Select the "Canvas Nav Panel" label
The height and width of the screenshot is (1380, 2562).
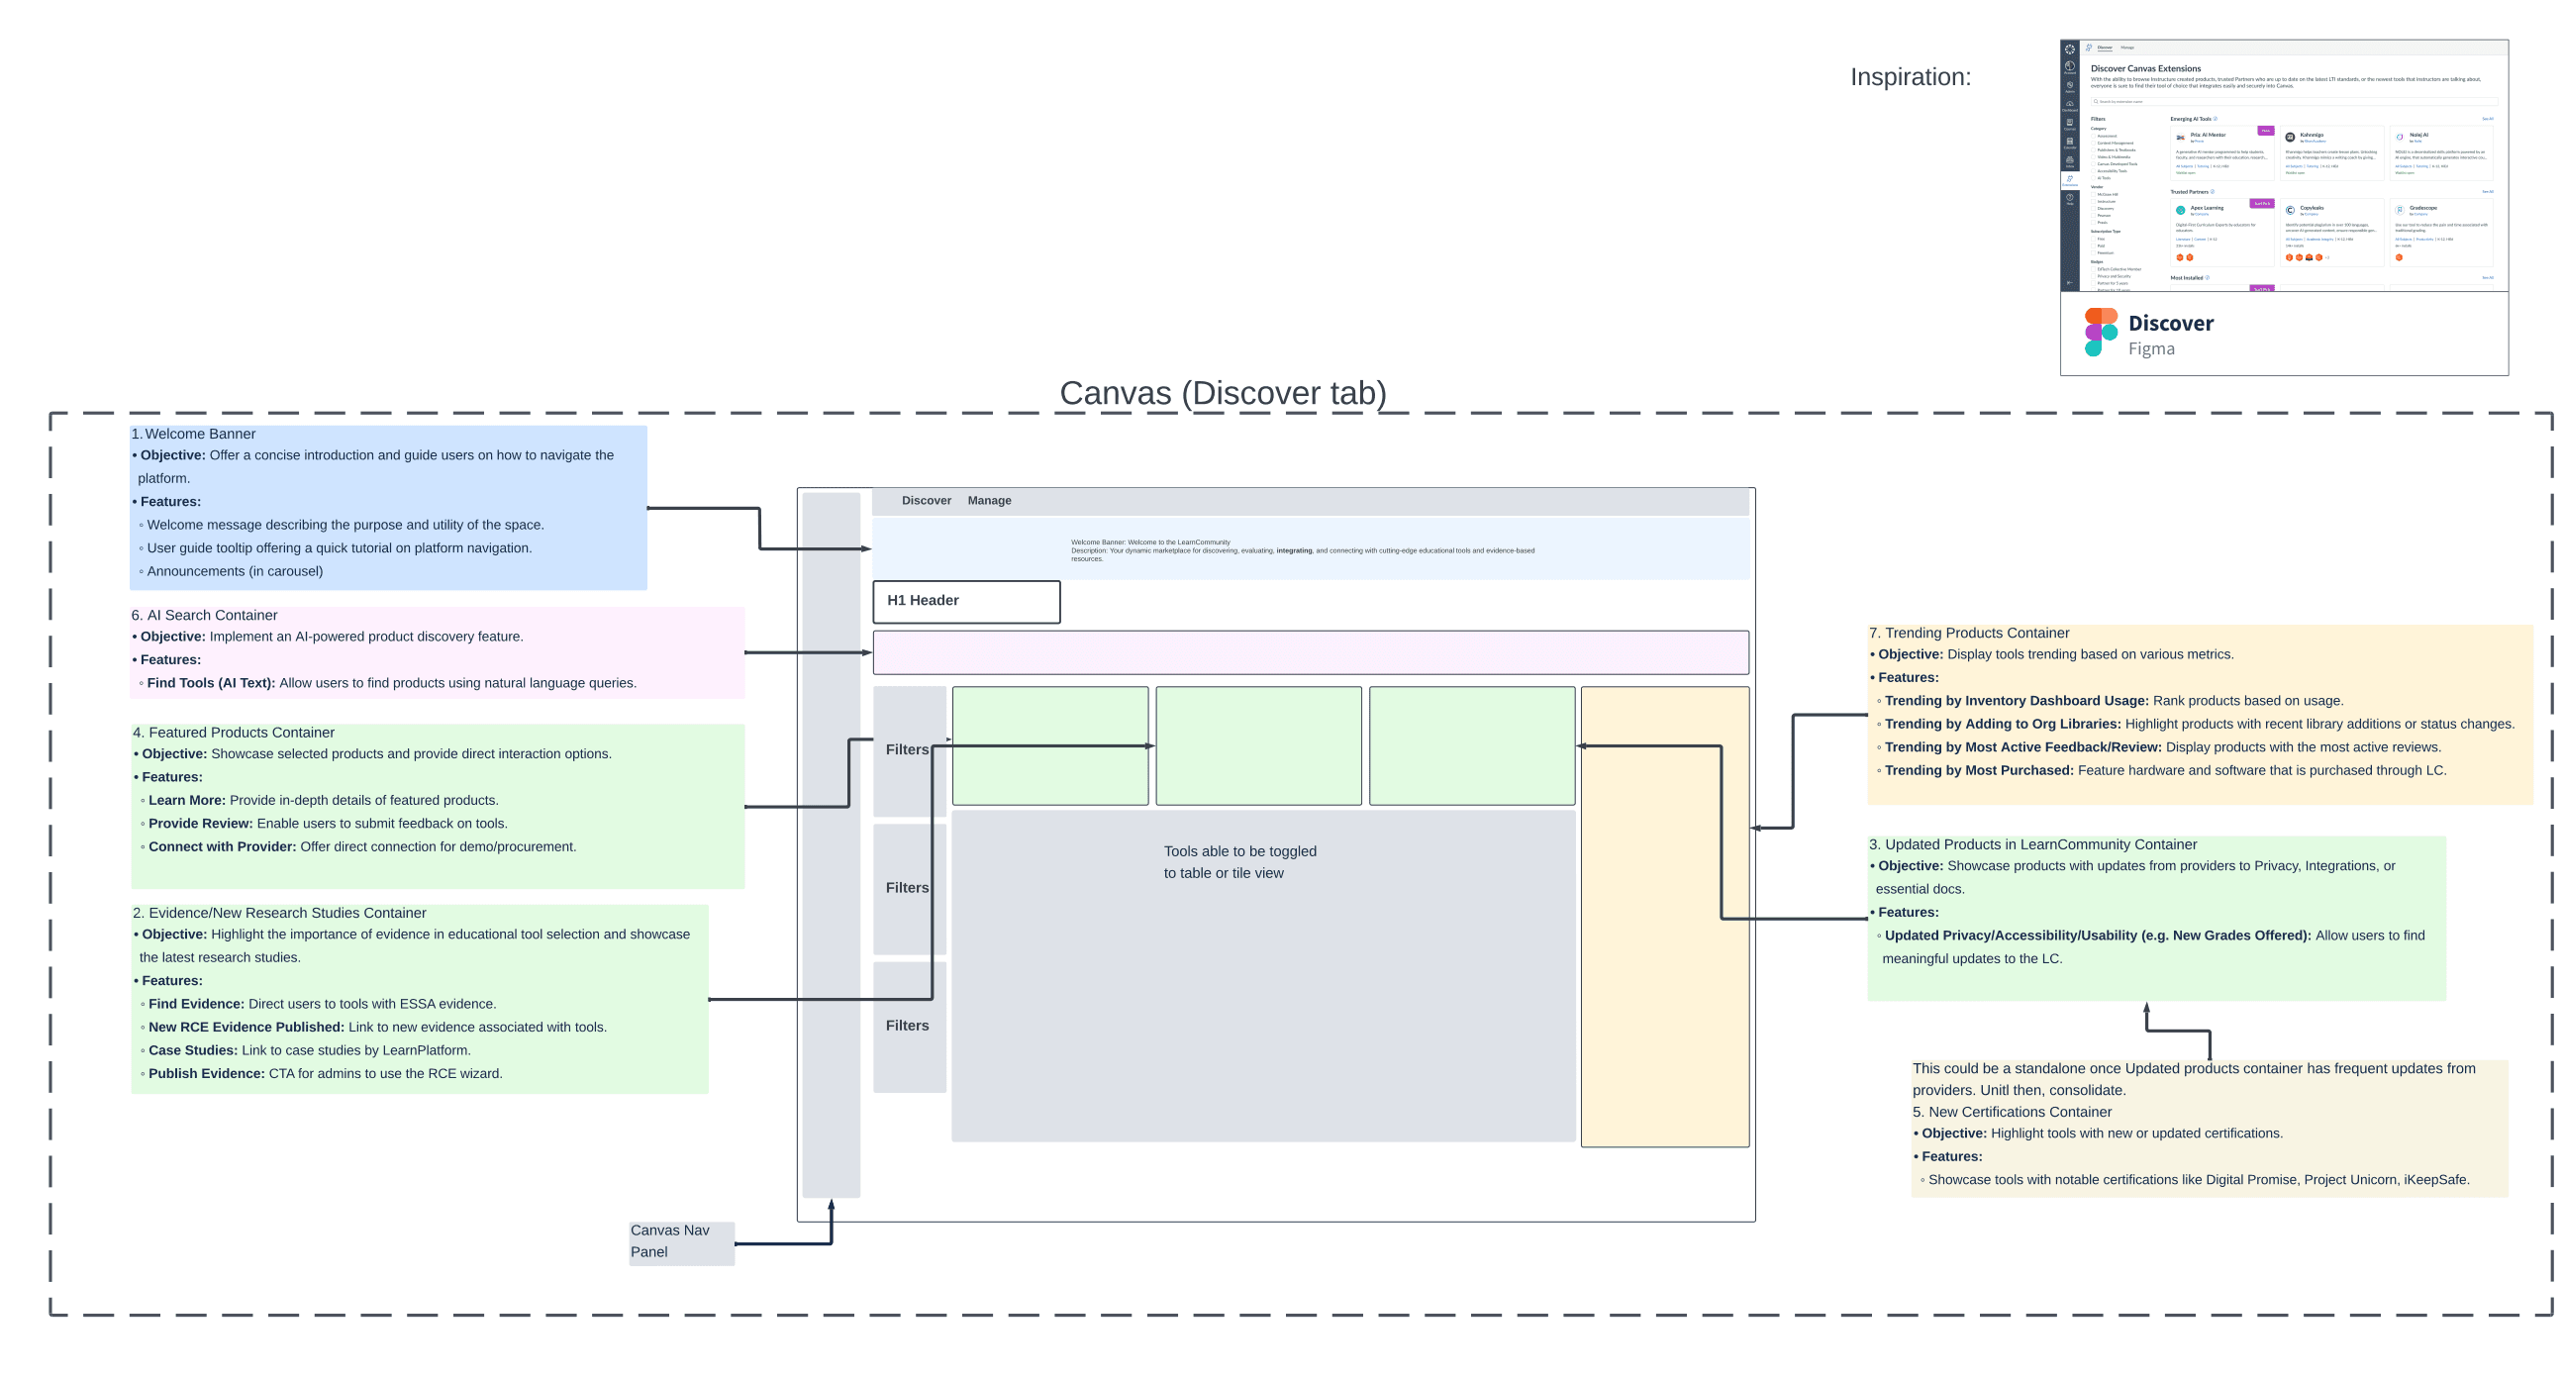[x=681, y=1241]
